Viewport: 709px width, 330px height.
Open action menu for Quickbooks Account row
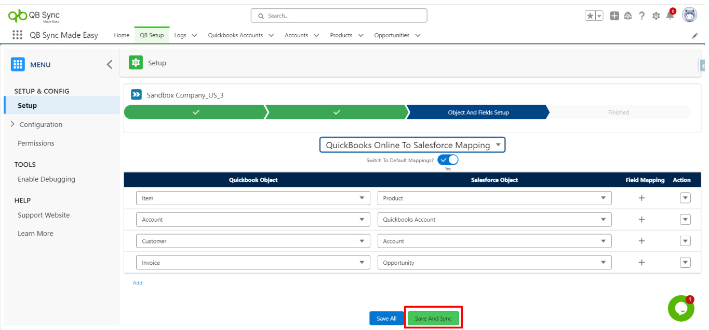click(x=685, y=220)
